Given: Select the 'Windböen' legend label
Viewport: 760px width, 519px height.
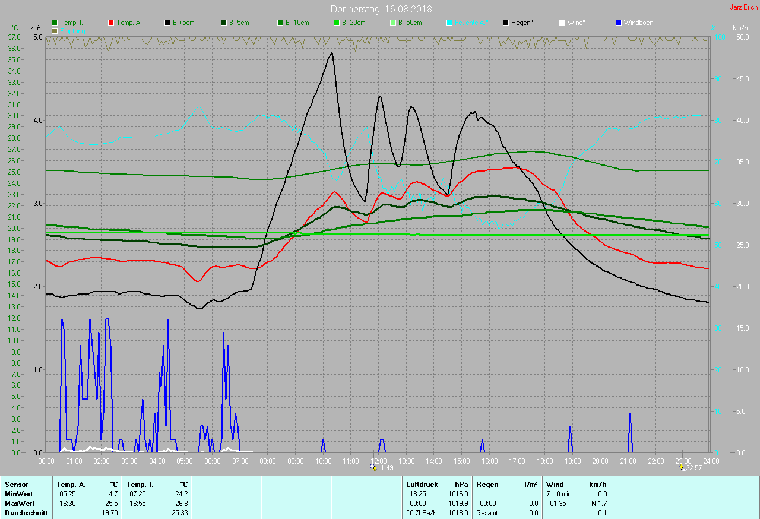Looking at the screenshot, I should 638,23.
